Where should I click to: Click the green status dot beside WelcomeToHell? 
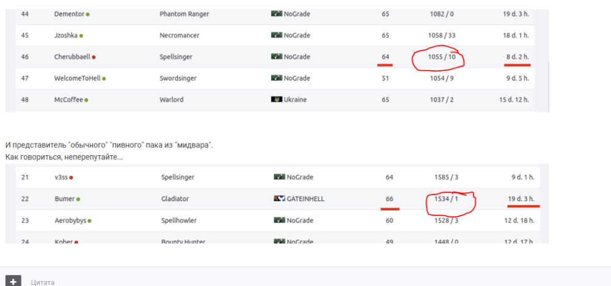coord(104,78)
